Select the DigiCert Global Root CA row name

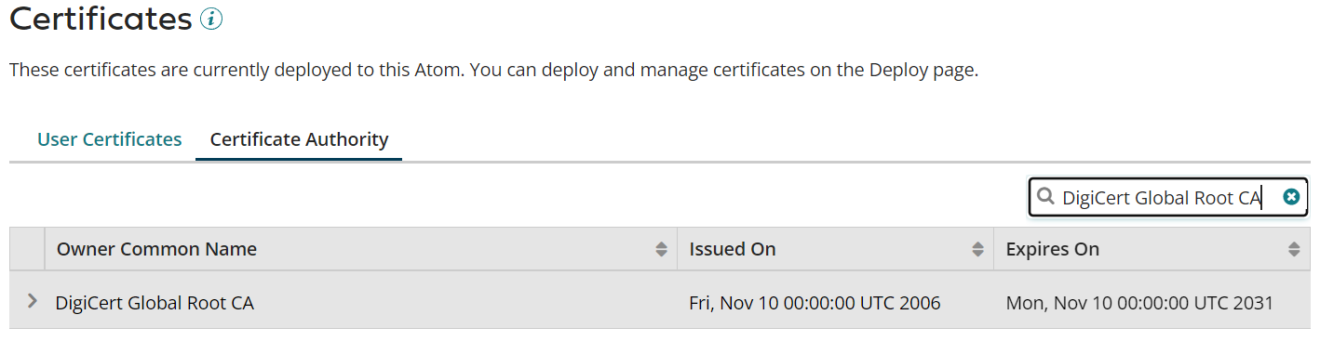(x=155, y=303)
